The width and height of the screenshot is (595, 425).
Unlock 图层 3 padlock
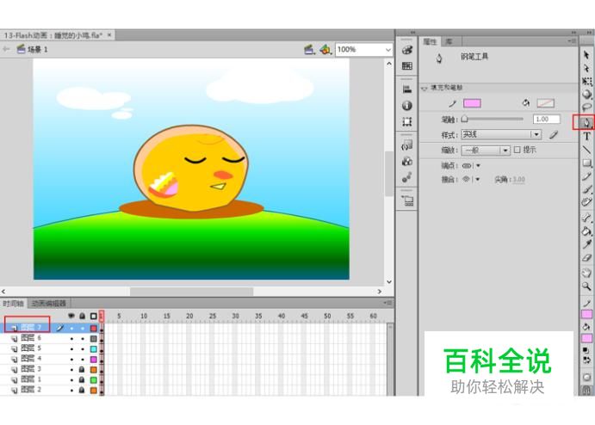(x=82, y=369)
